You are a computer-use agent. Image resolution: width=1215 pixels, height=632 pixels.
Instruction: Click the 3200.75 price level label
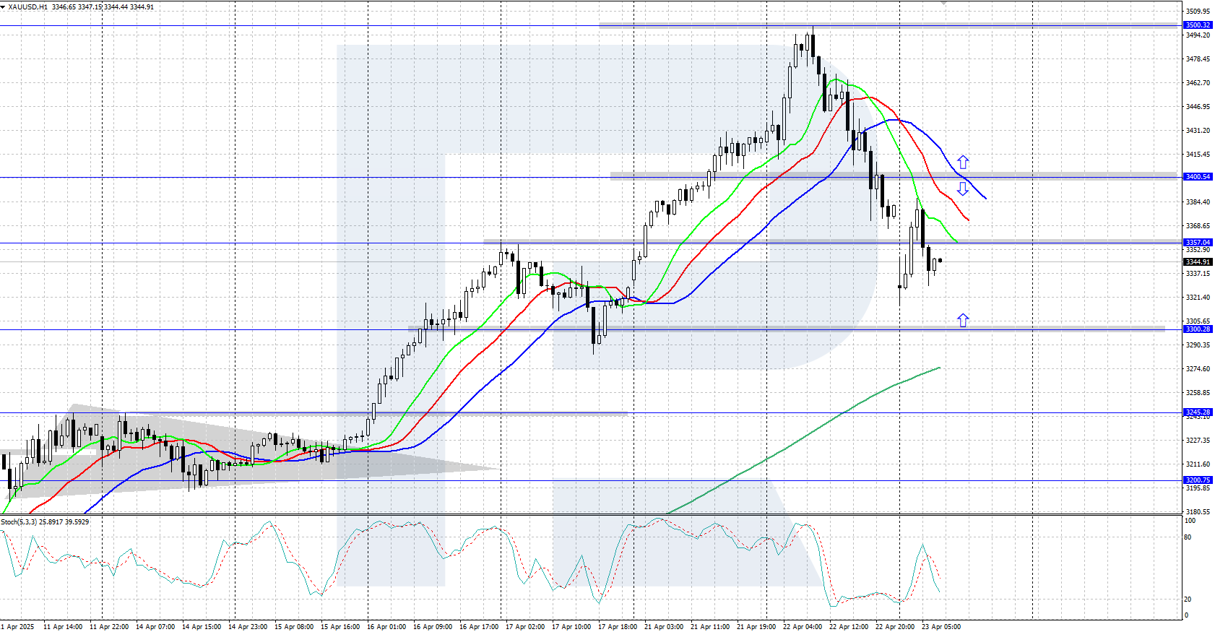pyautogui.click(x=1198, y=480)
